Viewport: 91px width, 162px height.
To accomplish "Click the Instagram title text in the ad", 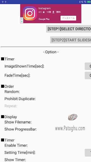I will point(45,8).
